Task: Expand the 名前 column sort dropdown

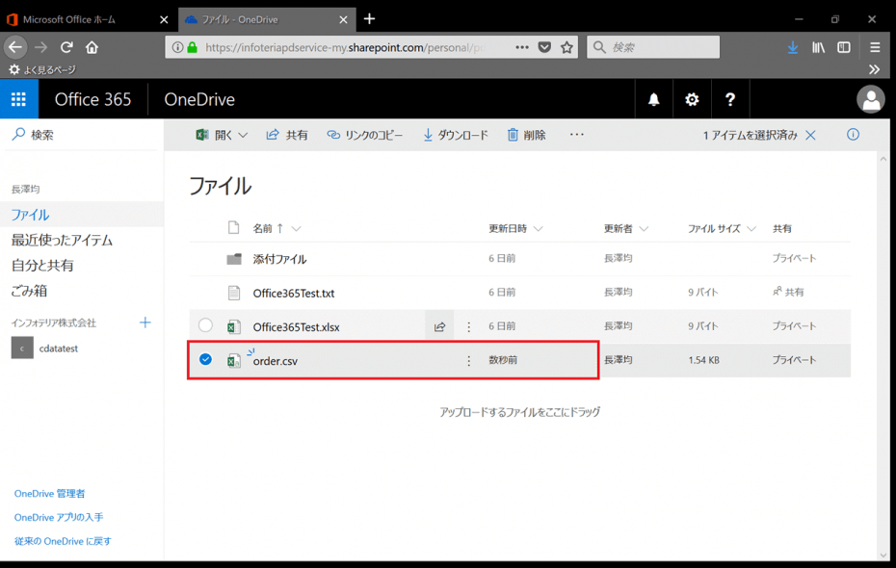Action: [296, 229]
